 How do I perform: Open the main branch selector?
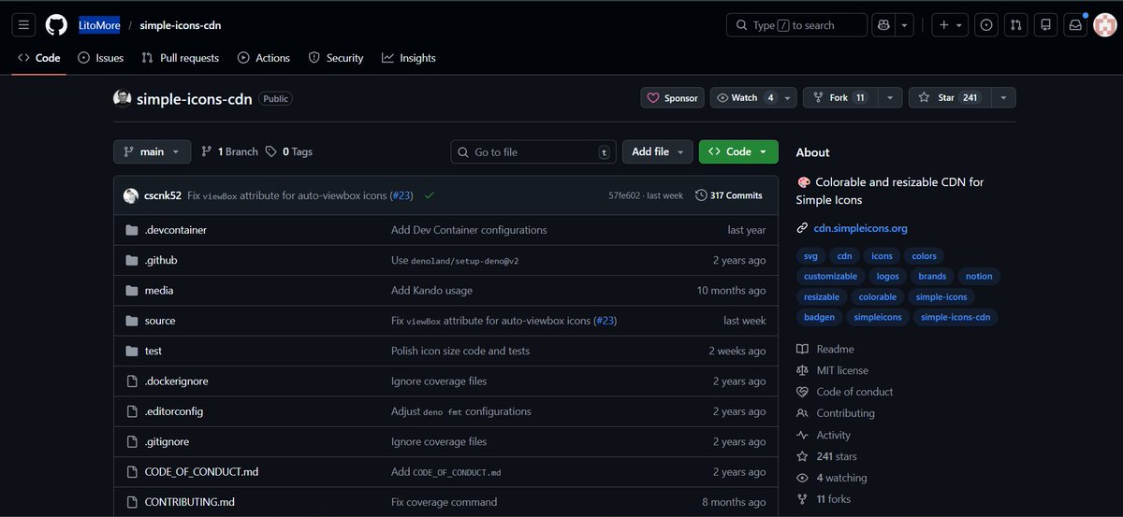click(152, 151)
